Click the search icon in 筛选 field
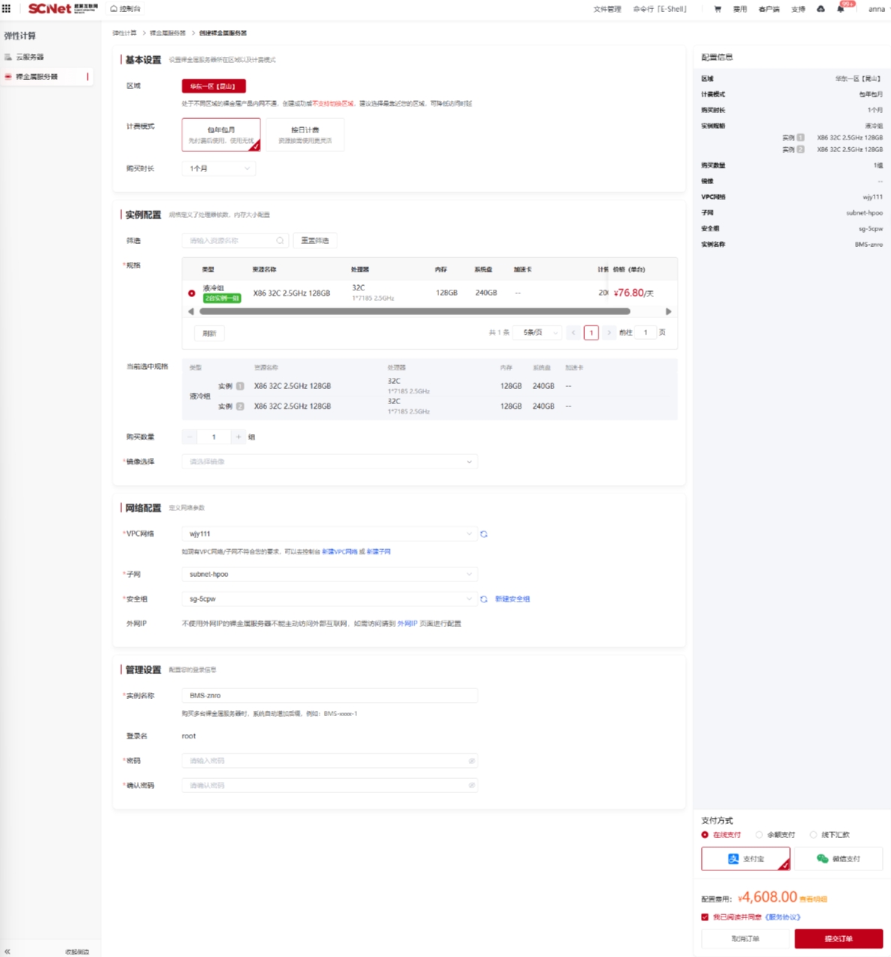 280,241
